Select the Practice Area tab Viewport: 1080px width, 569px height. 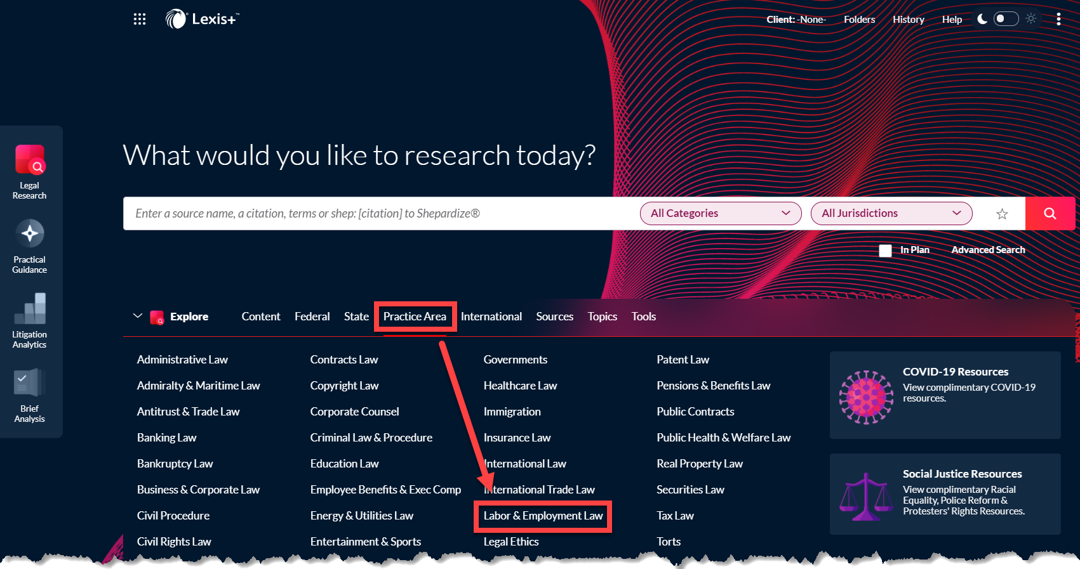[x=415, y=317]
